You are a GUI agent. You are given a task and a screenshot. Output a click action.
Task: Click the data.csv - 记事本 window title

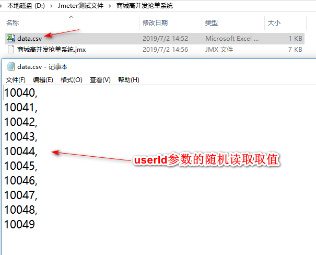coord(42,66)
